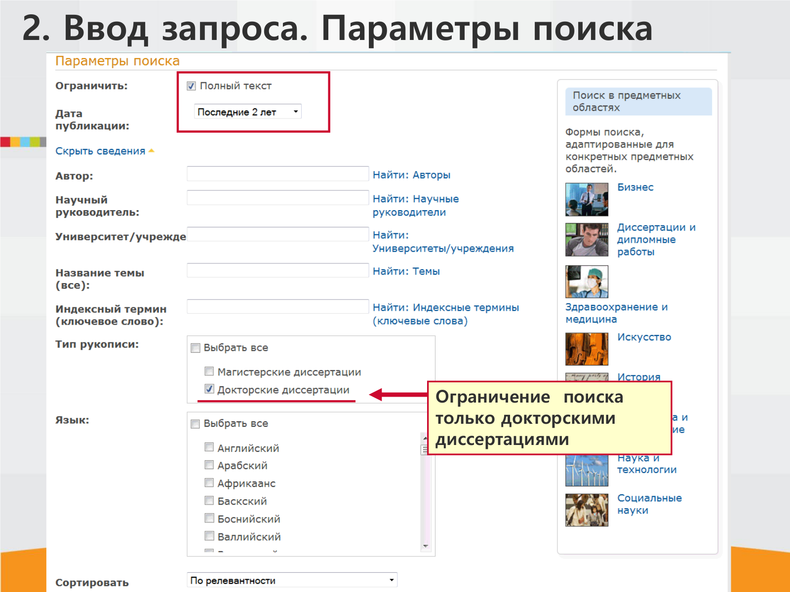Open the Найти: Авторы link
Screen dimensions: 790x592
tap(411, 175)
